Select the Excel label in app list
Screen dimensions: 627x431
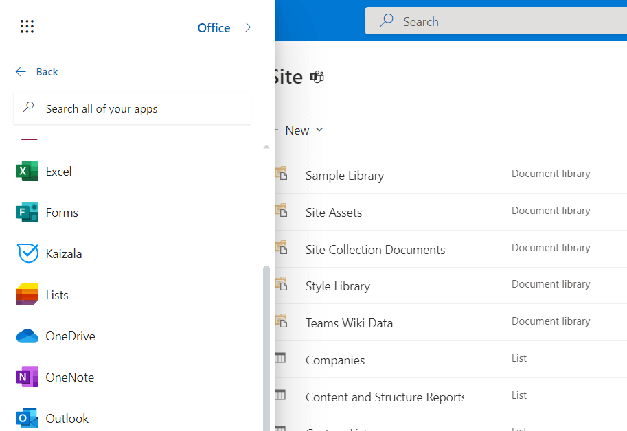point(58,172)
